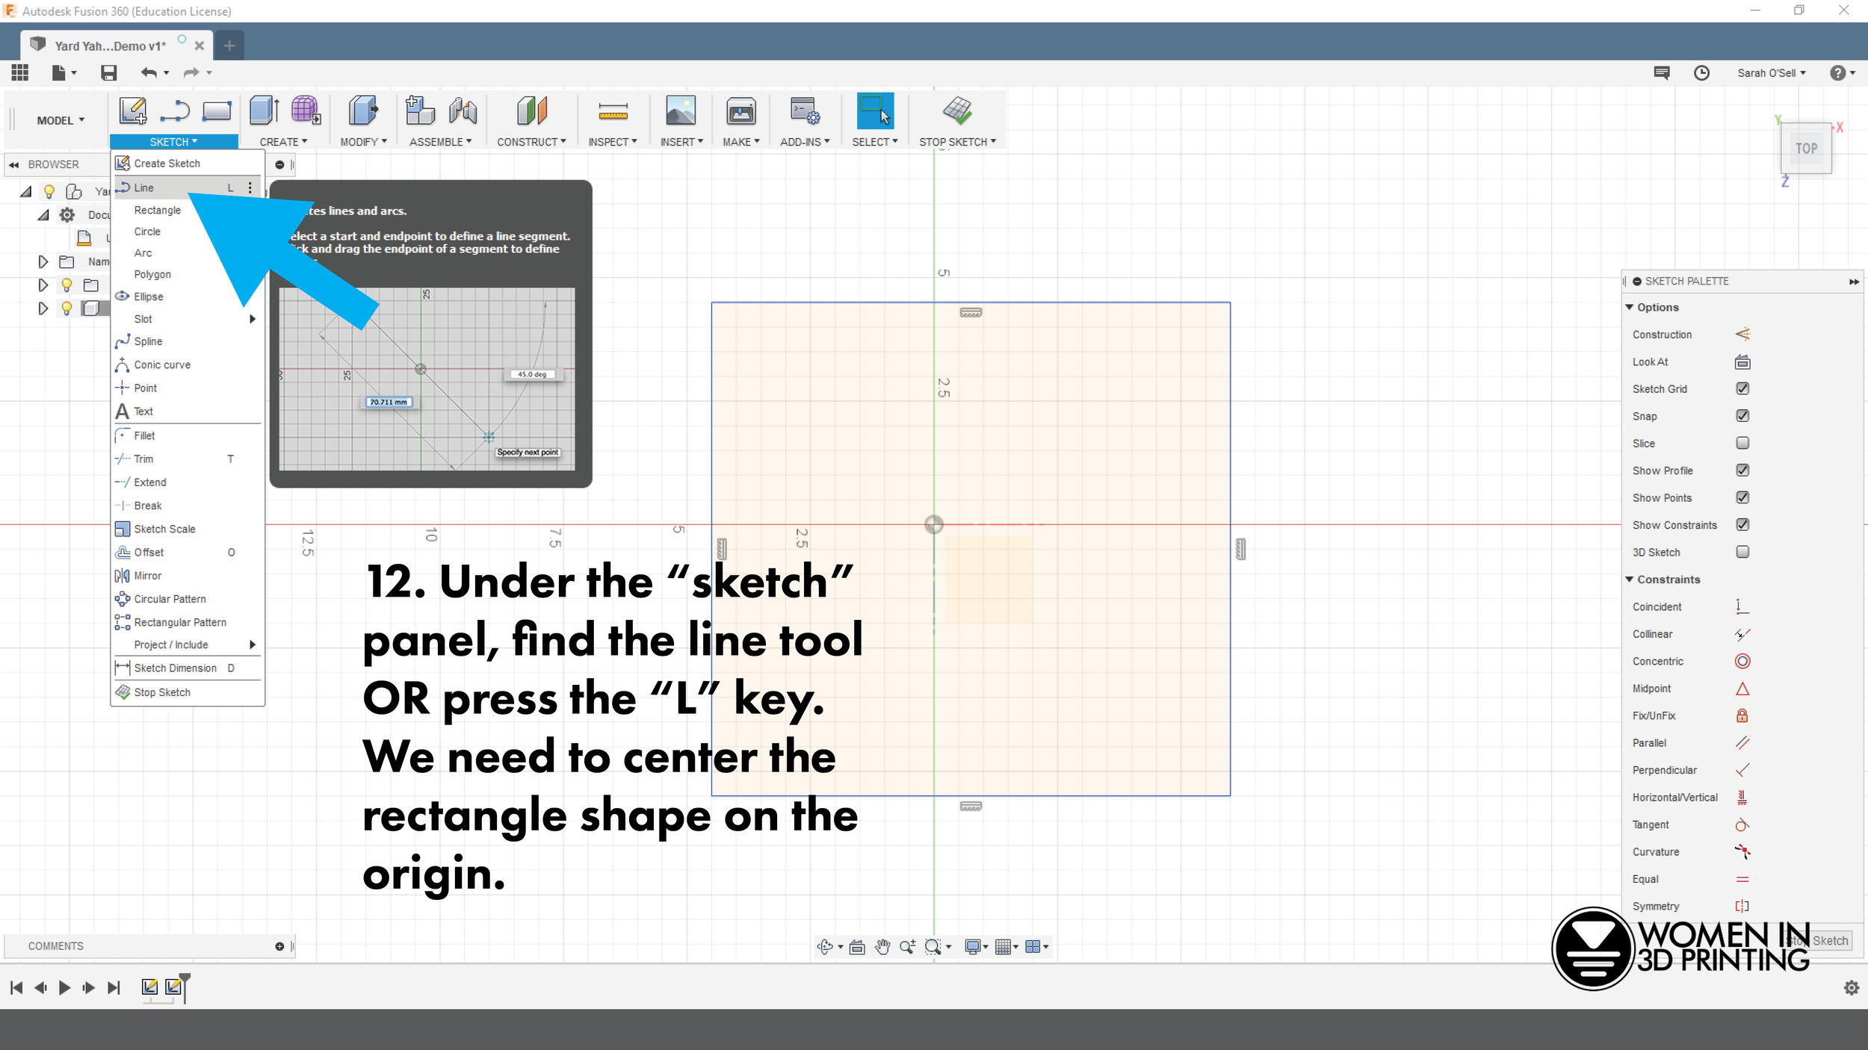Click the Look At icon in Sketch Palette
This screenshot has height=1050, width=1868.
[x=1742, y=362]
